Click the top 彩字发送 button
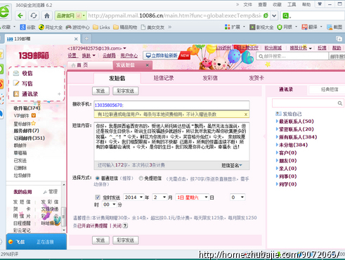The height and width of the screenshot is (260, 345). tap(126, 91)
